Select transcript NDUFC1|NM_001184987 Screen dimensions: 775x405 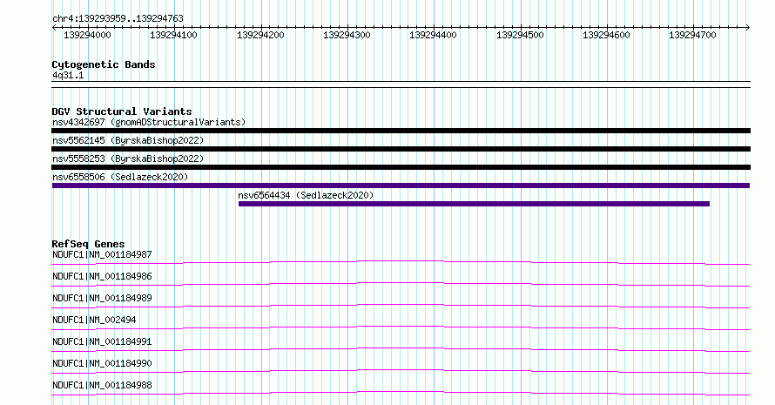[102, 254]
